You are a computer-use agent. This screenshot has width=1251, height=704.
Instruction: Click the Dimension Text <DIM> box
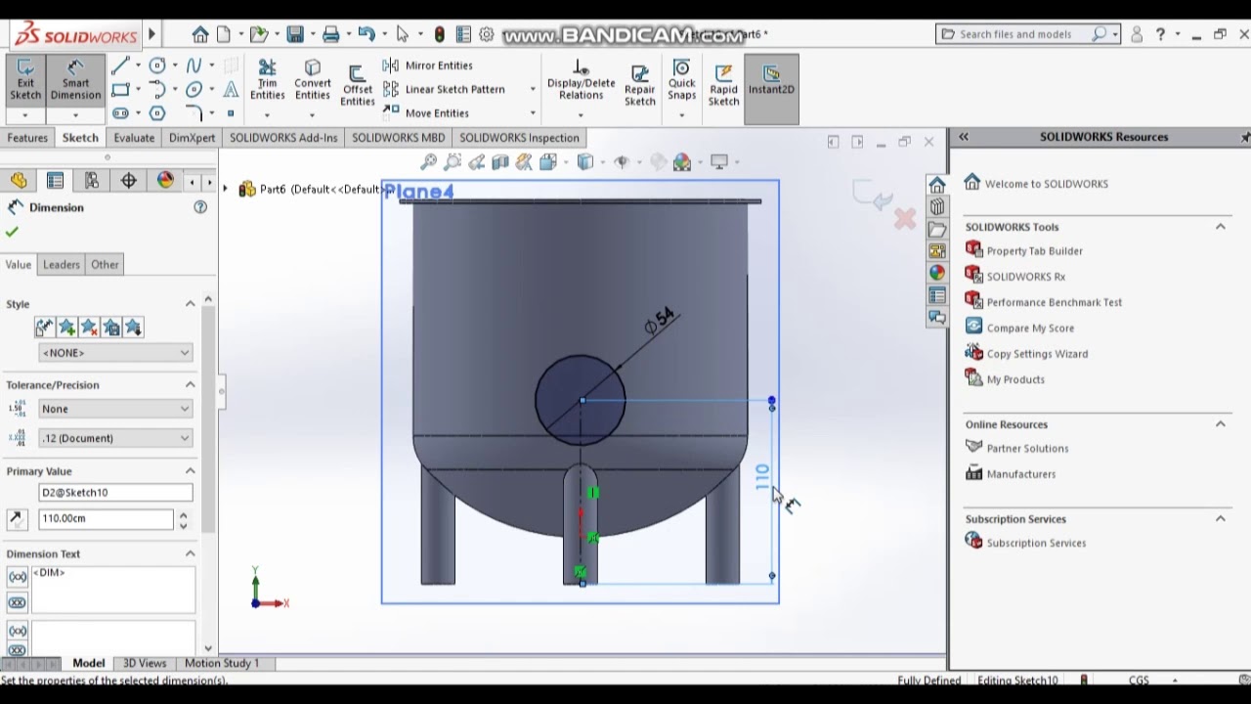(113, 589)
